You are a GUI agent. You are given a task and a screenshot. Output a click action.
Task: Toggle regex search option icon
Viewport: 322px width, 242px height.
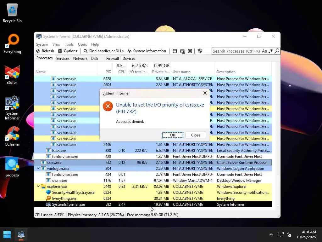pos(271,51)
